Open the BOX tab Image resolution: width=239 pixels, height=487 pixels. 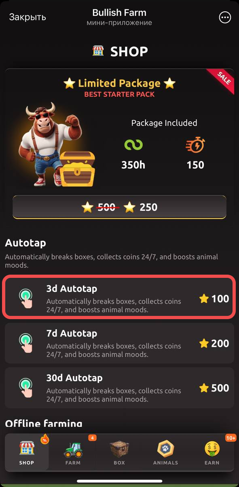click(119, 453)
